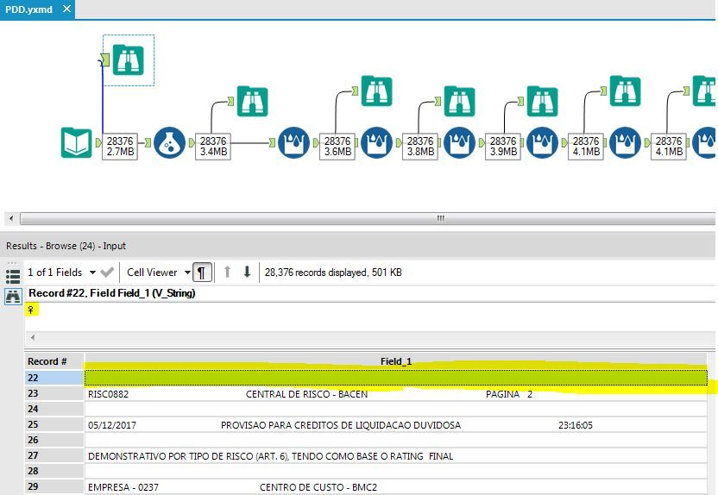Click the DEMONSTRATIVO POR TIPO DE RISCO cell
The height and width of the screenshot is (495, 718).
click(x=396, y=456)
